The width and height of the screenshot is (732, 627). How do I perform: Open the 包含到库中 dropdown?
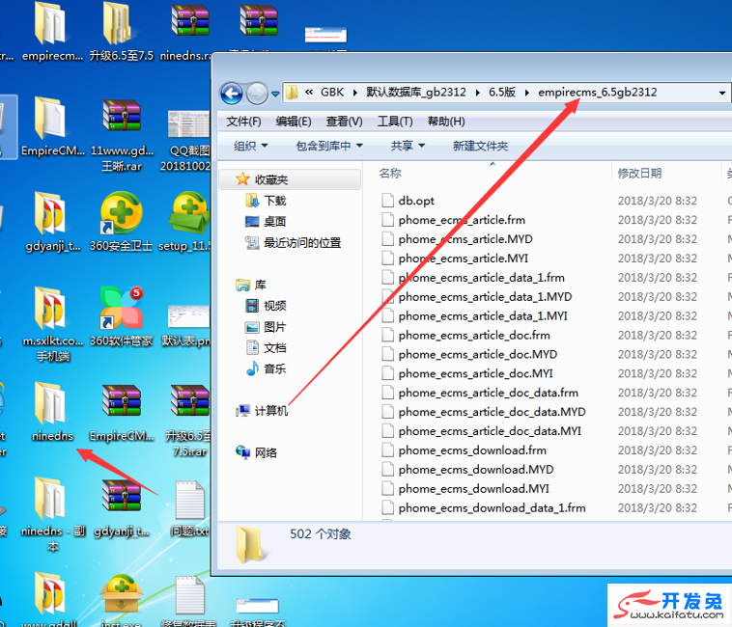point(329,146)
